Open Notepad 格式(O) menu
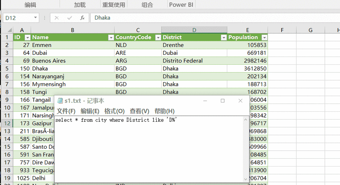 [x=114, y=111]
